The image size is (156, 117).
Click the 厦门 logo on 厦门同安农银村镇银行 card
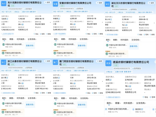(55, 63)
